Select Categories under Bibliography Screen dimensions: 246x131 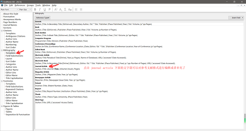pos(11,64)
